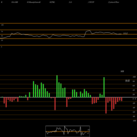137x137 pixels.
Task: Click the RSI value label 51.2
Action: pyautogui.click(x=125, y=33)
